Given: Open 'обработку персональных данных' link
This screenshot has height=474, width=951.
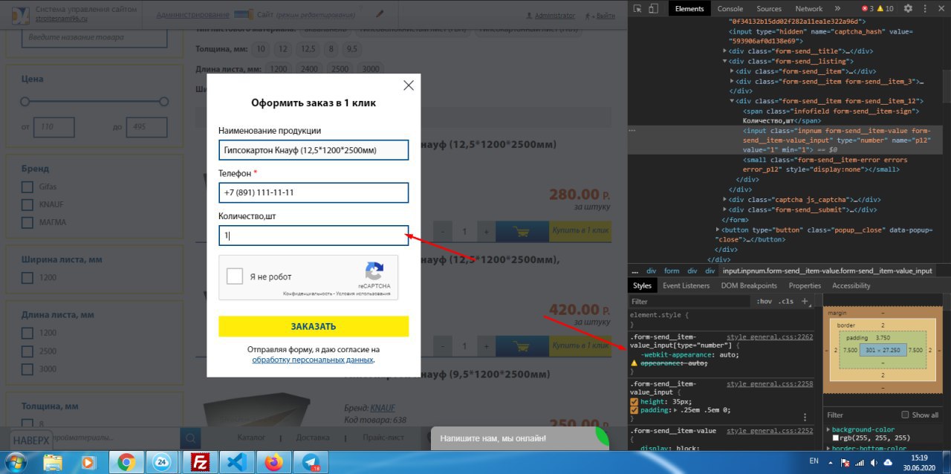Looking at the screenshot, I should click(x=312, y=360).
